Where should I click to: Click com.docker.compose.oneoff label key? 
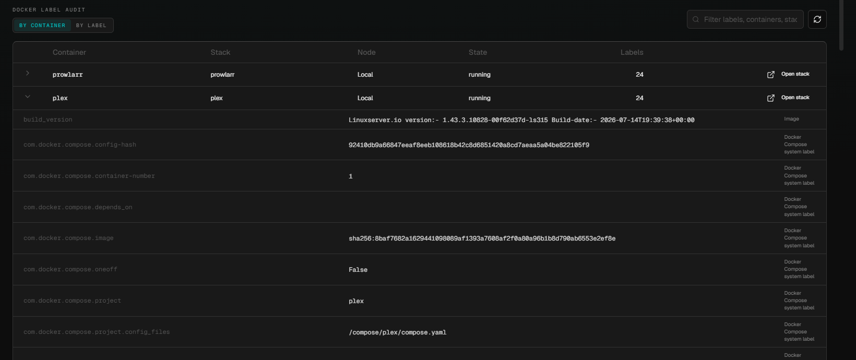(70, 269)
